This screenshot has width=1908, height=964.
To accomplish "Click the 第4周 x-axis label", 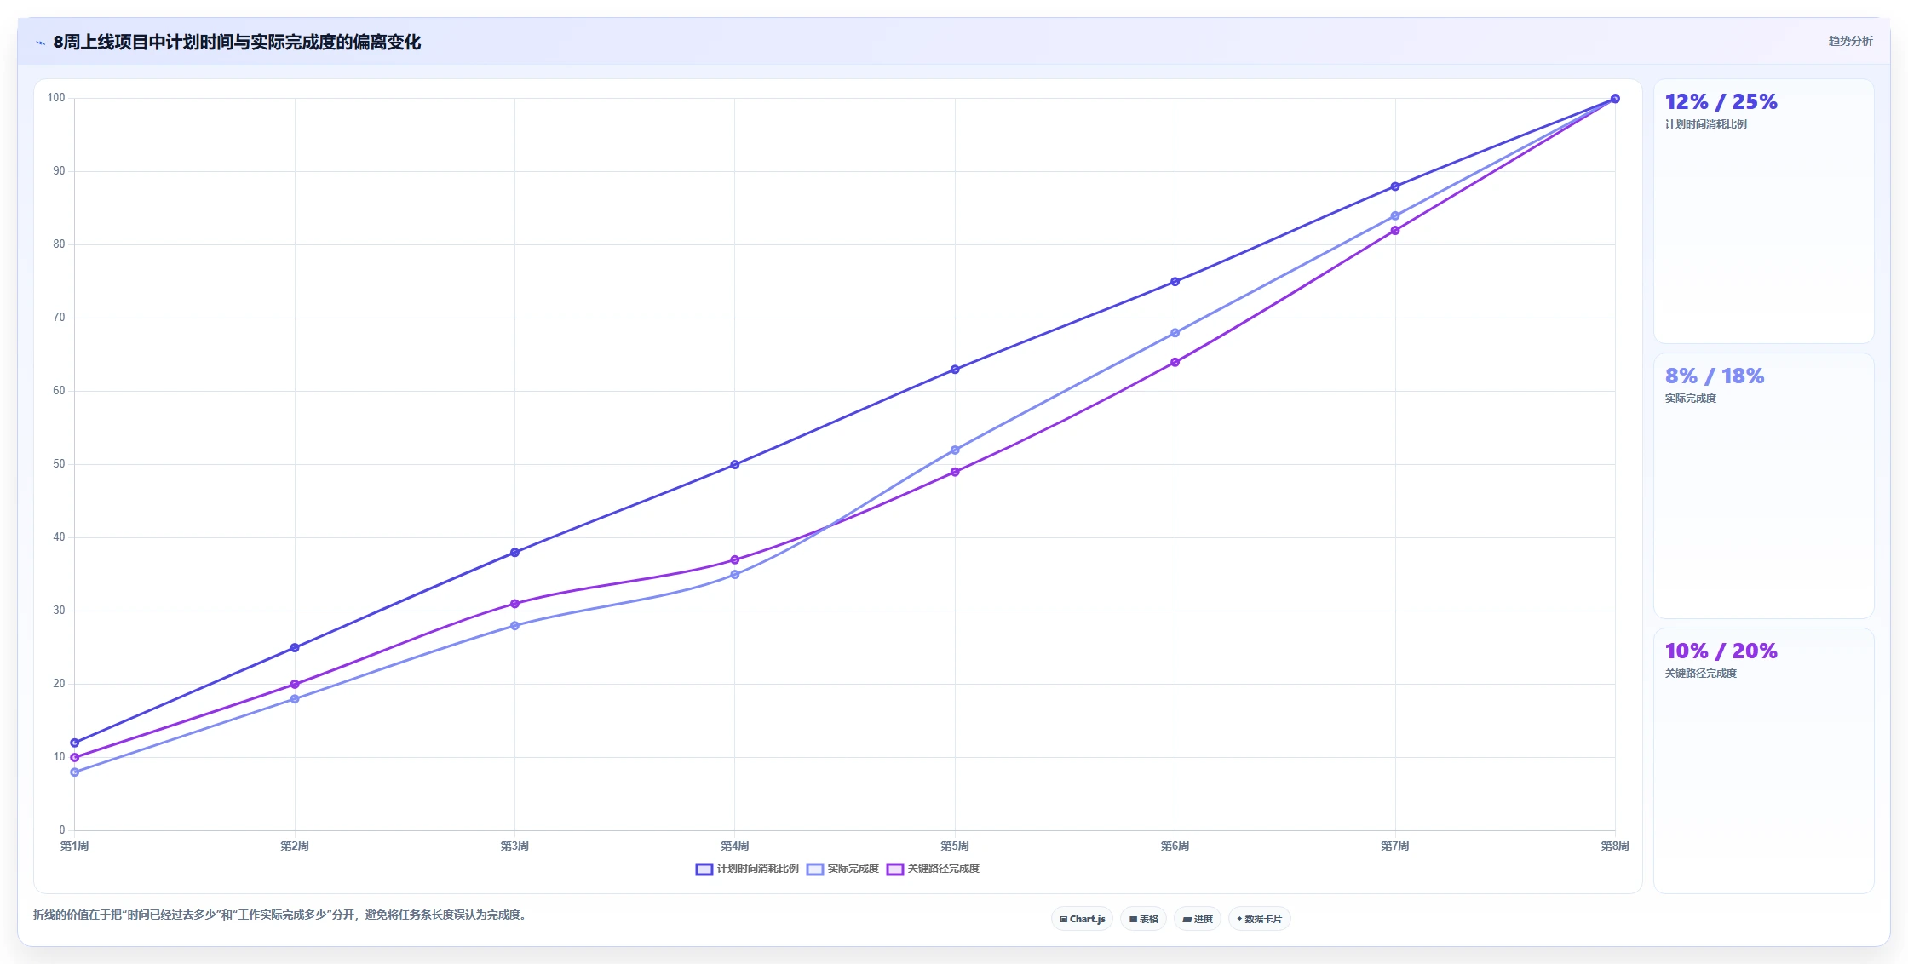I will point(735,846).
